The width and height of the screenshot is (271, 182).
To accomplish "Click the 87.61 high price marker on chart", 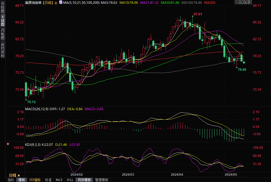I will pos(198,14).
